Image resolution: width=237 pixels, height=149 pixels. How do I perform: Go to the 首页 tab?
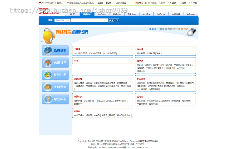[72, 15]
